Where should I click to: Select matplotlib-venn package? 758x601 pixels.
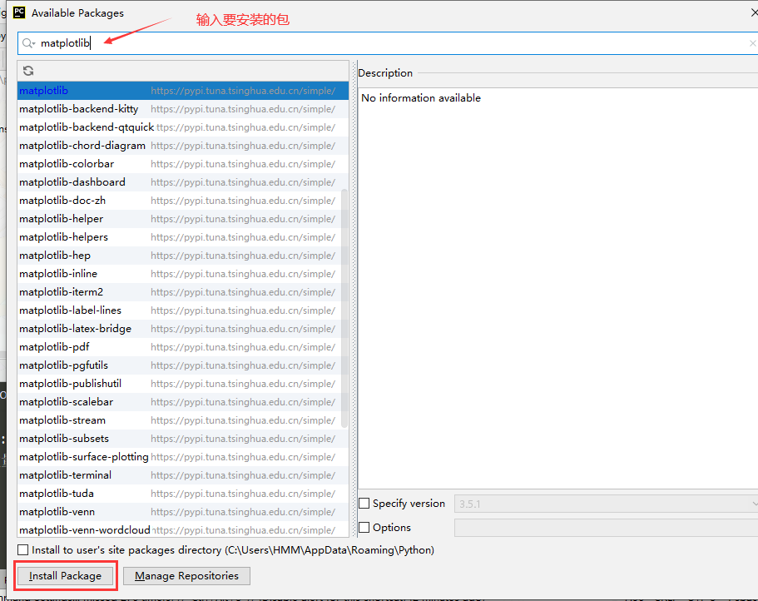click(183, 512)
